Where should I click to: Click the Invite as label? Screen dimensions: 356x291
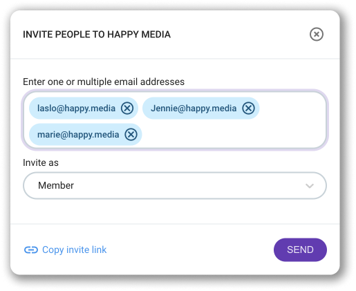pyautogui.click(x=41, y=162)
